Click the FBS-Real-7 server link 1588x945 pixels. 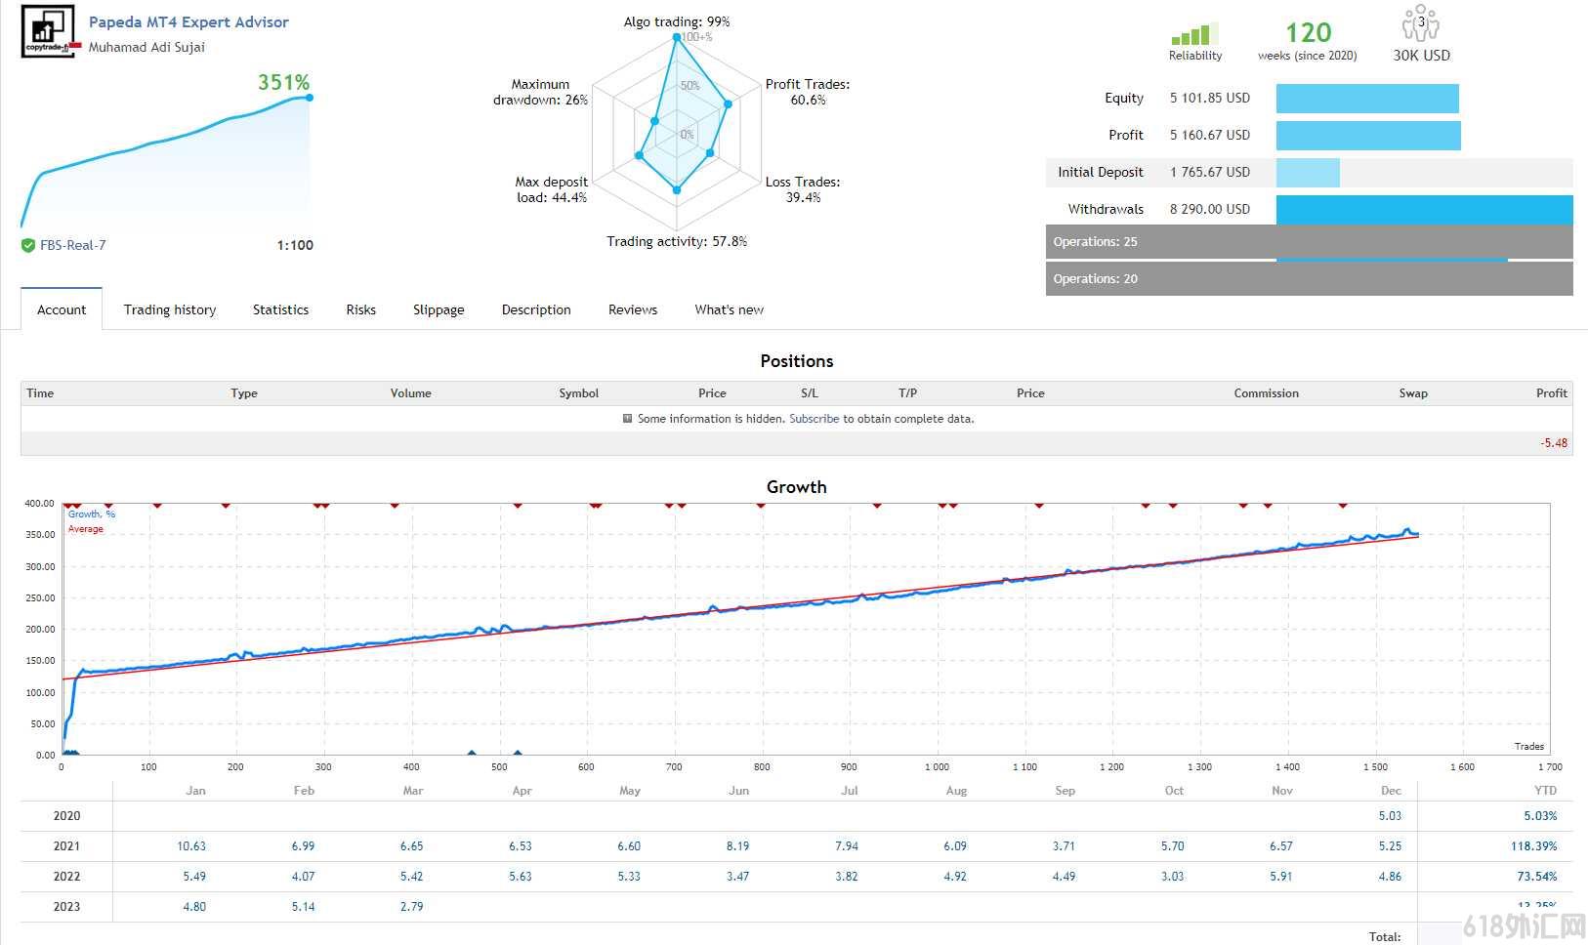pos(72,246)
